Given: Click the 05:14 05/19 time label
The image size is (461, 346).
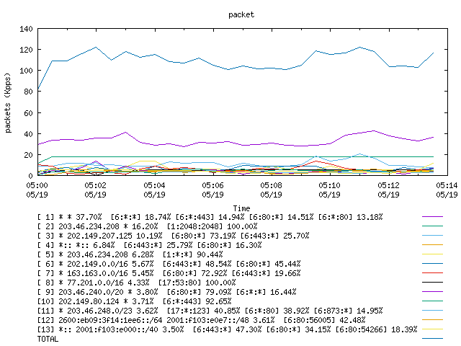Looking at the screenshot, I should pos(447,190).
